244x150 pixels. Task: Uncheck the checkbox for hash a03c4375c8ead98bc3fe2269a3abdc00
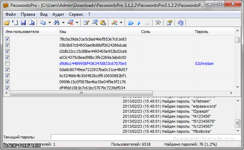coord(7,57)
